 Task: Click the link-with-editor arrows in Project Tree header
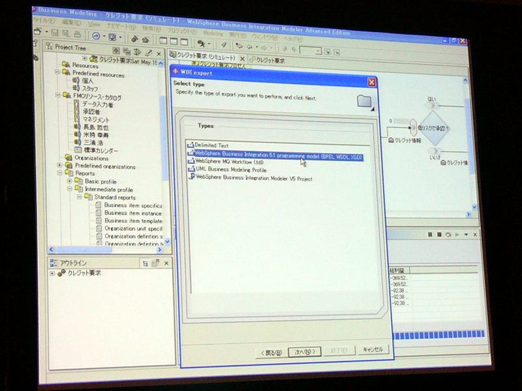point(138,51)
